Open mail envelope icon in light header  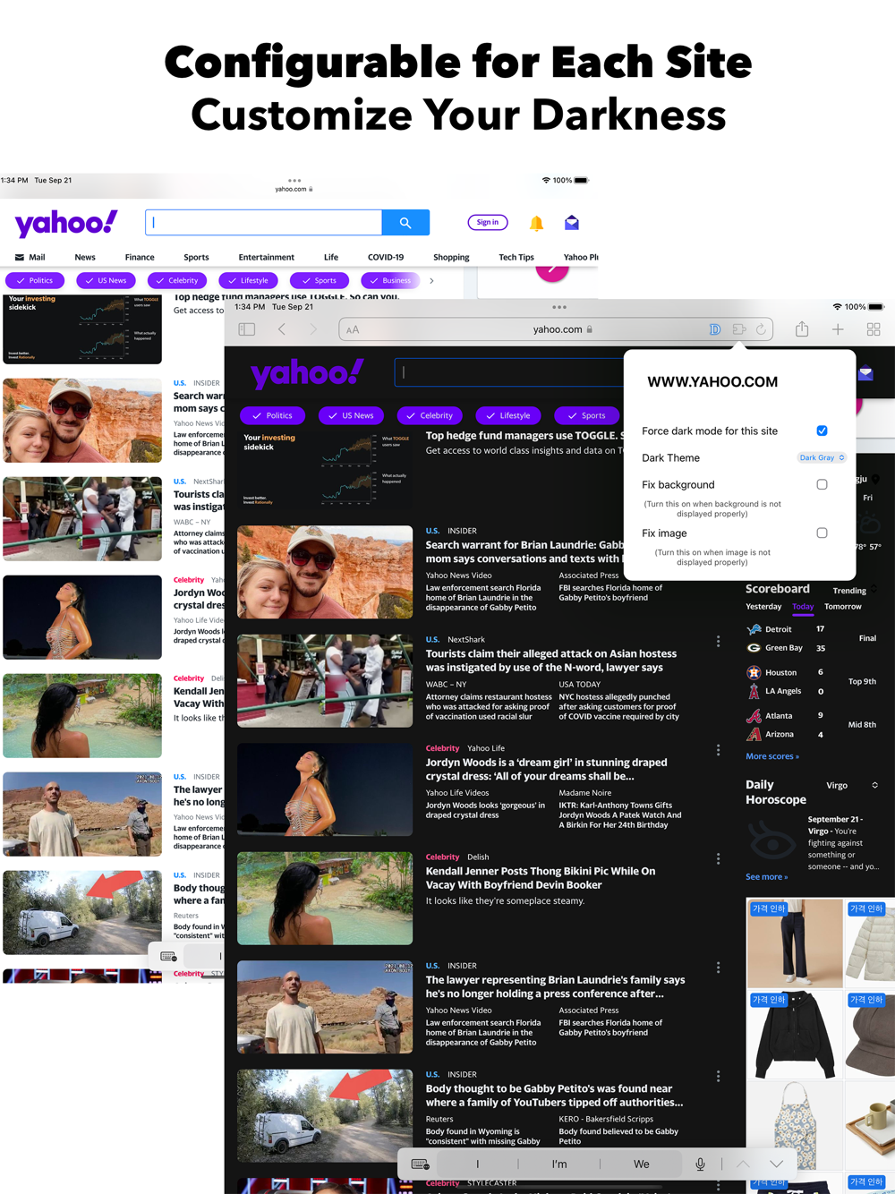[572, 223]
